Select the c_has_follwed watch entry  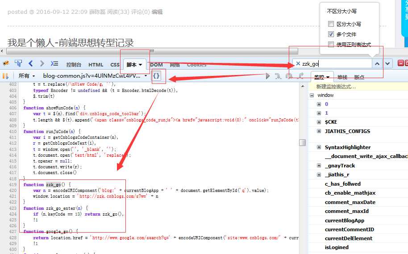[343, 184]
